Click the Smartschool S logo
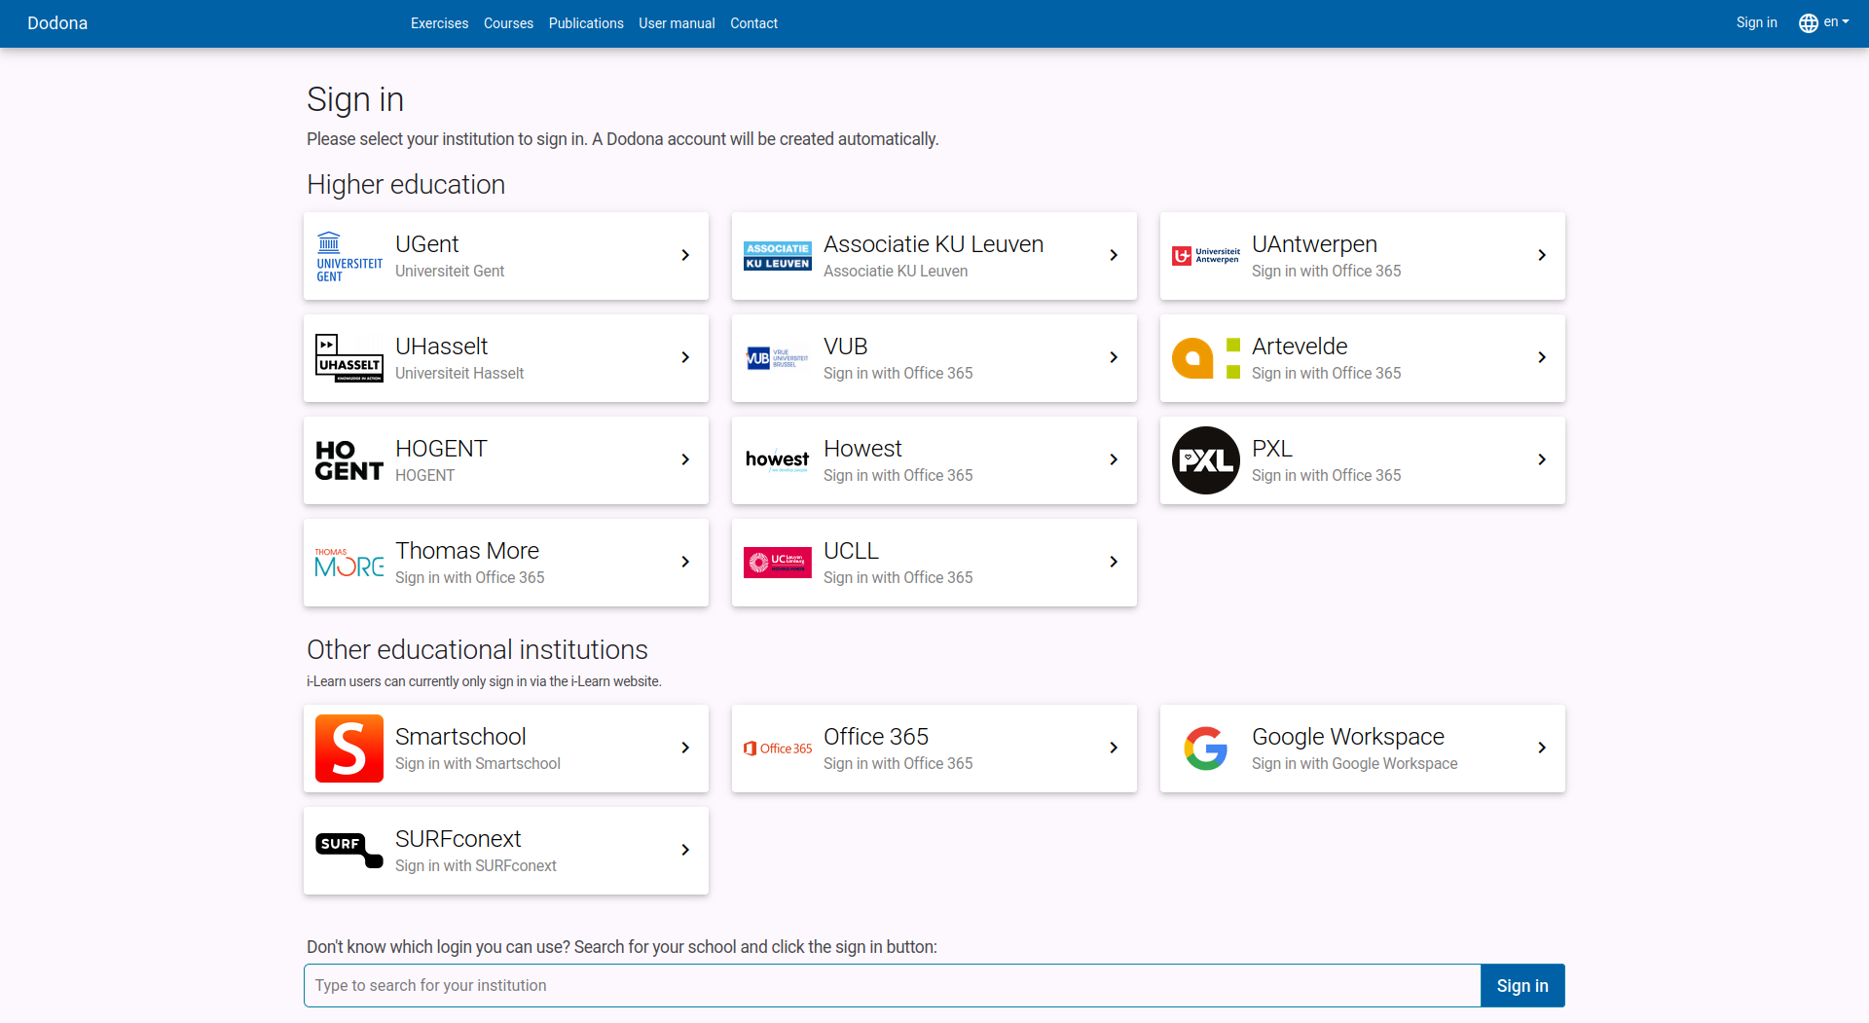 coord(349,749)
